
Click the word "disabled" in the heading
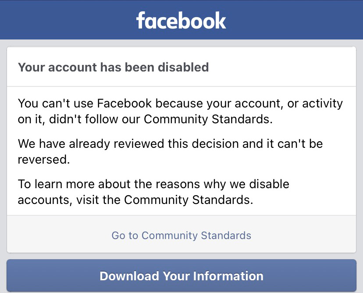[x=183, y=68]
